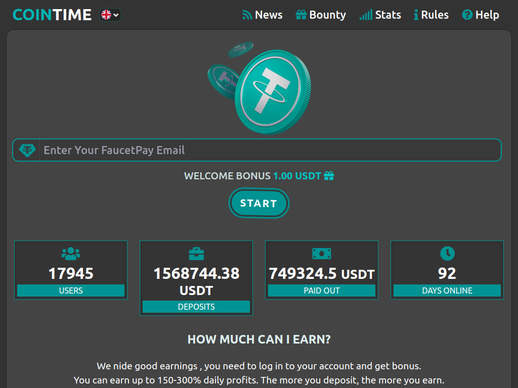518x388 pixels.
Task: Click the FaucetPay logo inside the email field
Action: [26, 150]
